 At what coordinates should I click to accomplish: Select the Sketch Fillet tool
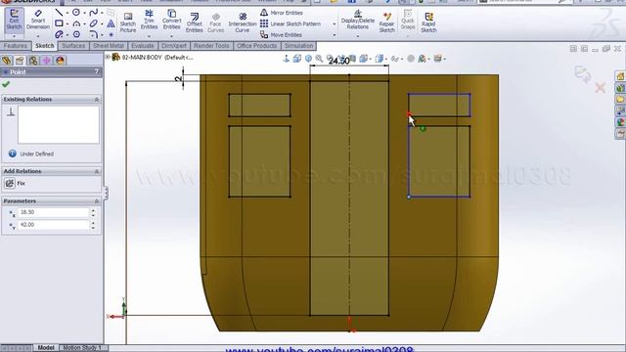pyautogui.click(x=94, y=35)
